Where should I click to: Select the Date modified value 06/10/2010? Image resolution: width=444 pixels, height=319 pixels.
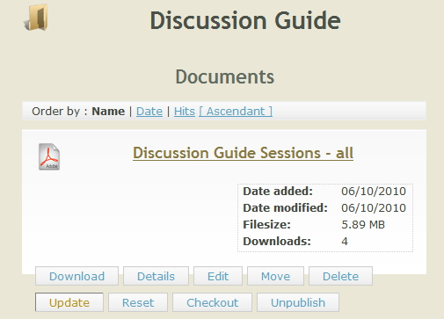coord(374,208)
